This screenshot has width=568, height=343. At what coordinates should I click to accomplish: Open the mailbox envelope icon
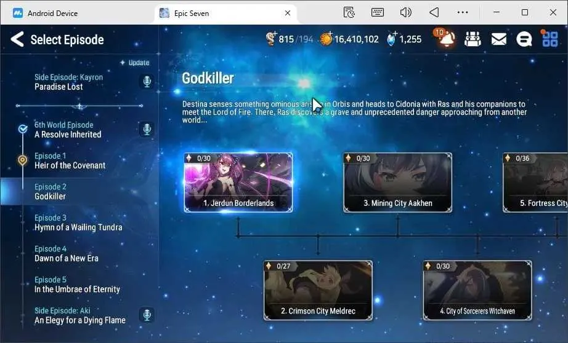pyautogui.click(x=499, y=39)
